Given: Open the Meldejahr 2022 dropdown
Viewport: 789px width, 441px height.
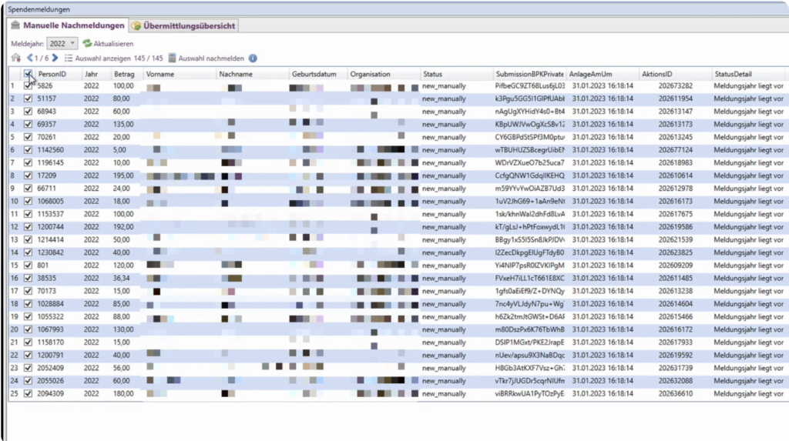Looking at the screenshot, I should point(62,44).
